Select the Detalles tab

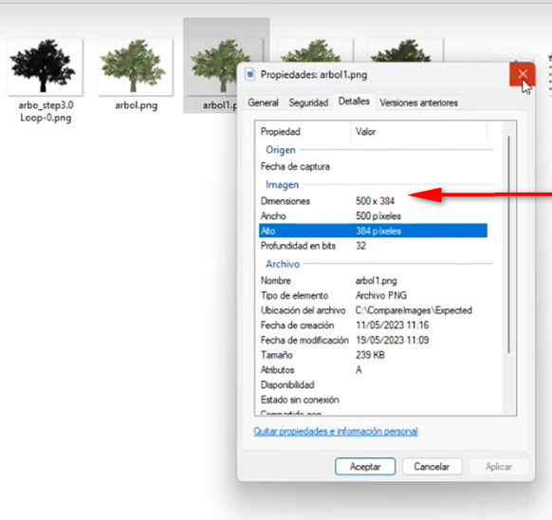(354, 102)
